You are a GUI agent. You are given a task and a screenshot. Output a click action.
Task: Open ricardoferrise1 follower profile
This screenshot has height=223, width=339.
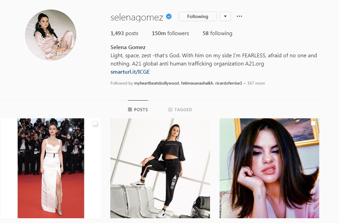228,83
